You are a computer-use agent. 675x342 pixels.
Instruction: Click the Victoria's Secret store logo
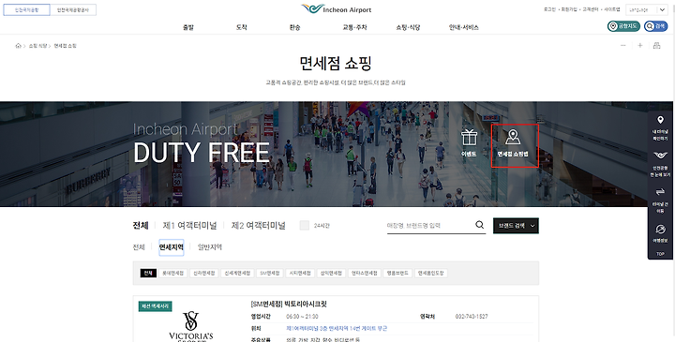tap(190, 326)
